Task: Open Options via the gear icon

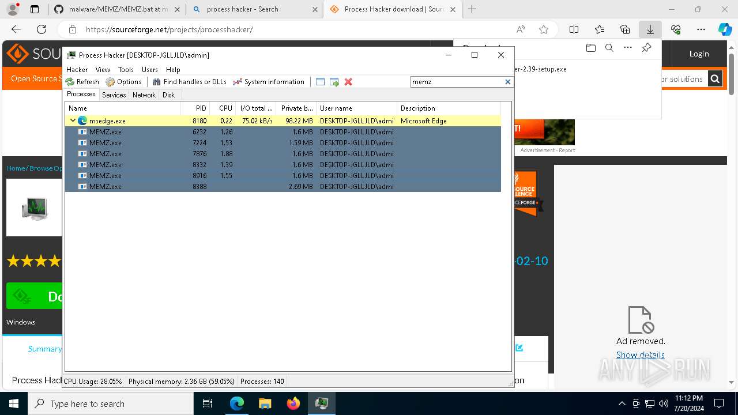Action: [x=123, y=82]
